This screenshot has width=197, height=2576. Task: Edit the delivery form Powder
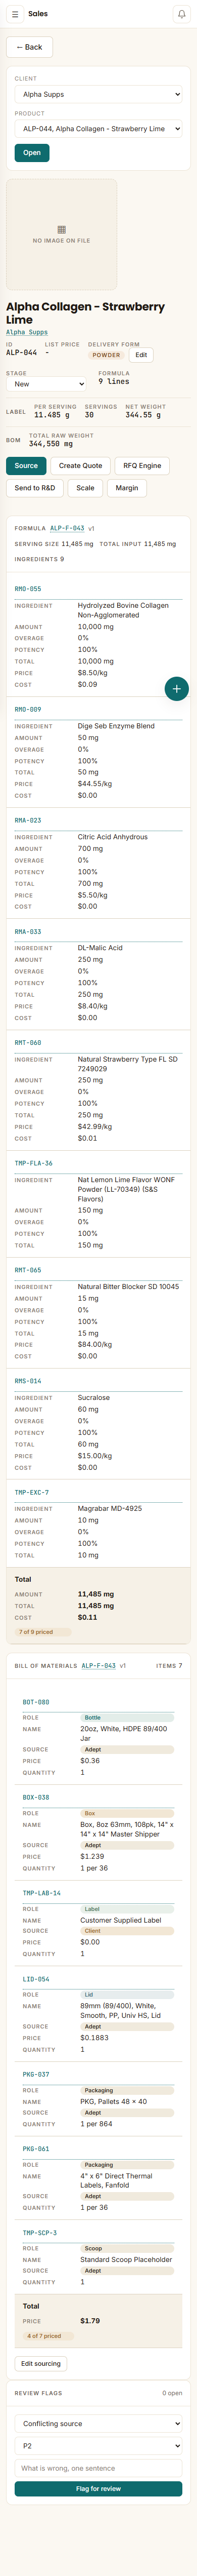click(x=141, y=355)
